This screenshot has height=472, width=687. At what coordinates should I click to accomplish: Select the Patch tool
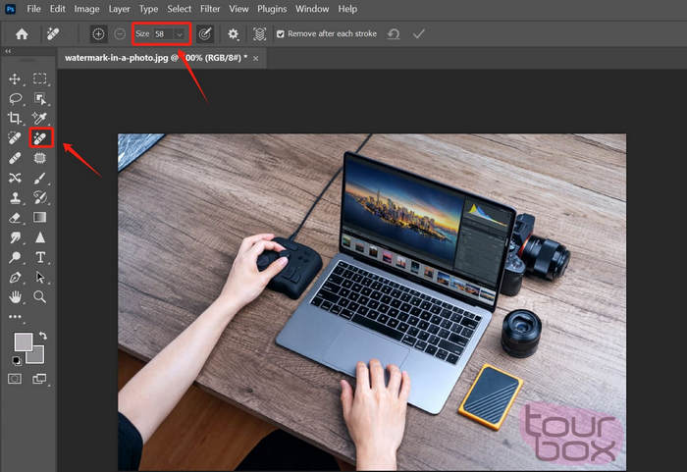tap(40, 158)
